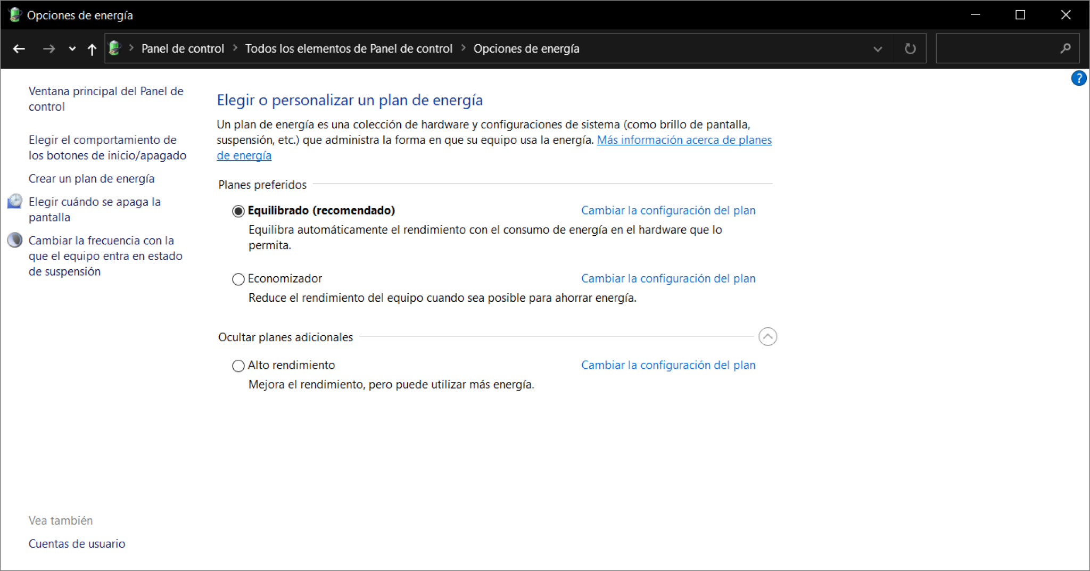
Task: Open address bar history dropdown
Action: pyautogui.click(x=878, y=49)
